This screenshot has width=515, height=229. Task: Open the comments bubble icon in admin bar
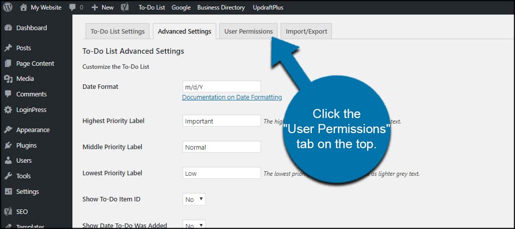pyautogui.click(x=72, y=7)
